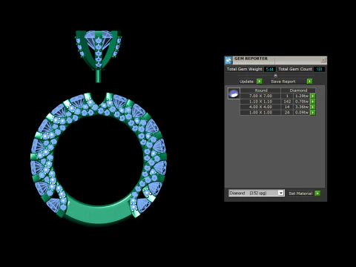Screen dimensions: 356x267
Task: Click the '14' gem count cell
Action: (287, 107)
